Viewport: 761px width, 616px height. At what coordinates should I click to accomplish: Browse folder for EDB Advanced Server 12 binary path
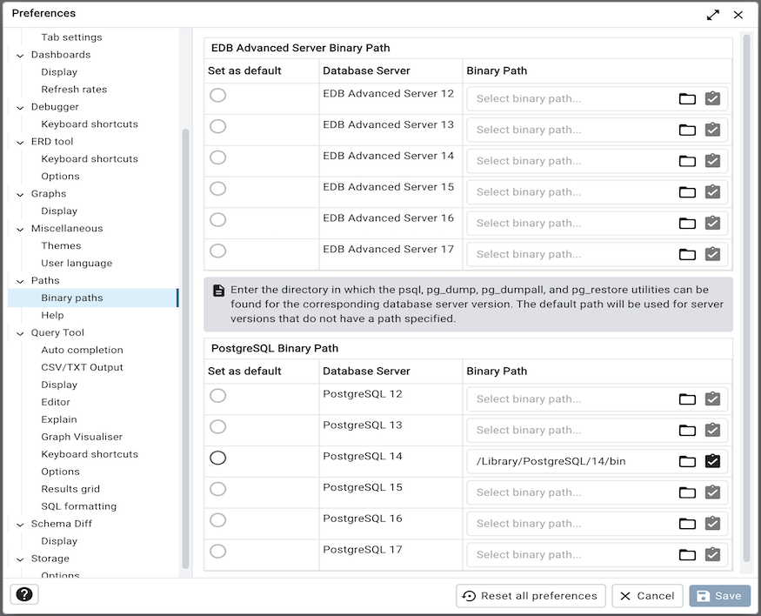click(686, 98)
